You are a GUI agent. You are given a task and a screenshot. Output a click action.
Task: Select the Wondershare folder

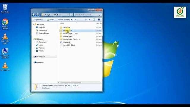pos(67,36)
